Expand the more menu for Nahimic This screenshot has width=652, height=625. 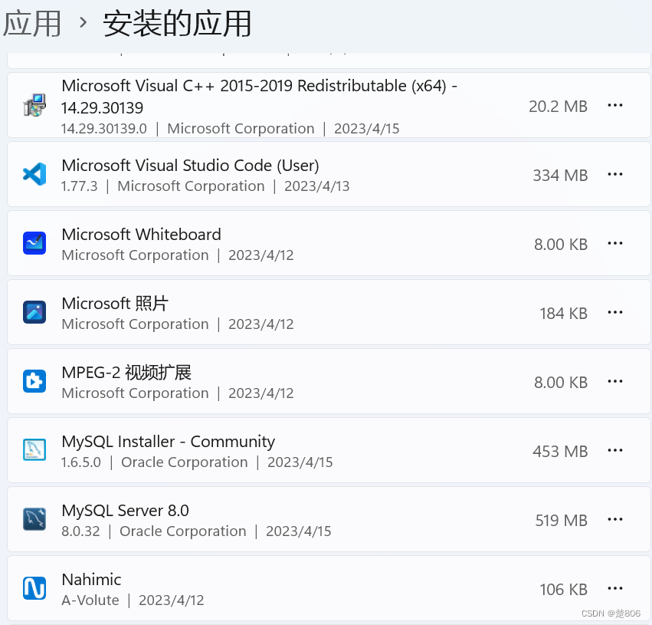click(x=615, y=589)
